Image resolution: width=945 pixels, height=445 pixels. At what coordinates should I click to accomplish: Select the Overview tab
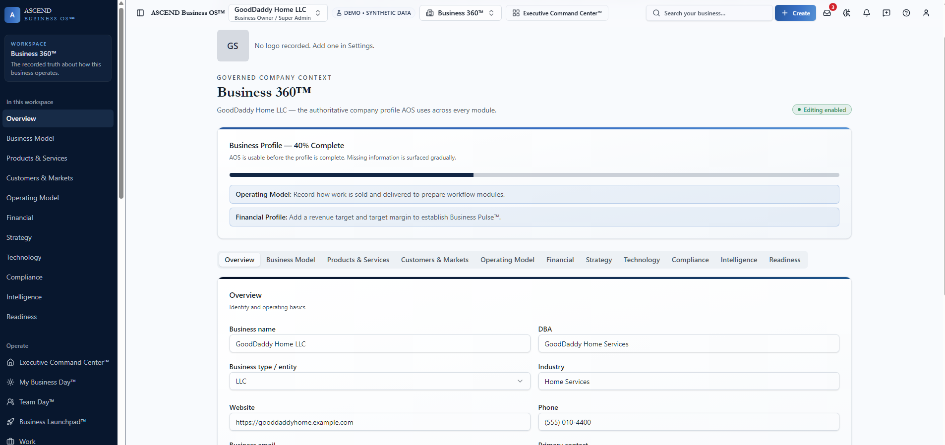[x=239, y=260]
